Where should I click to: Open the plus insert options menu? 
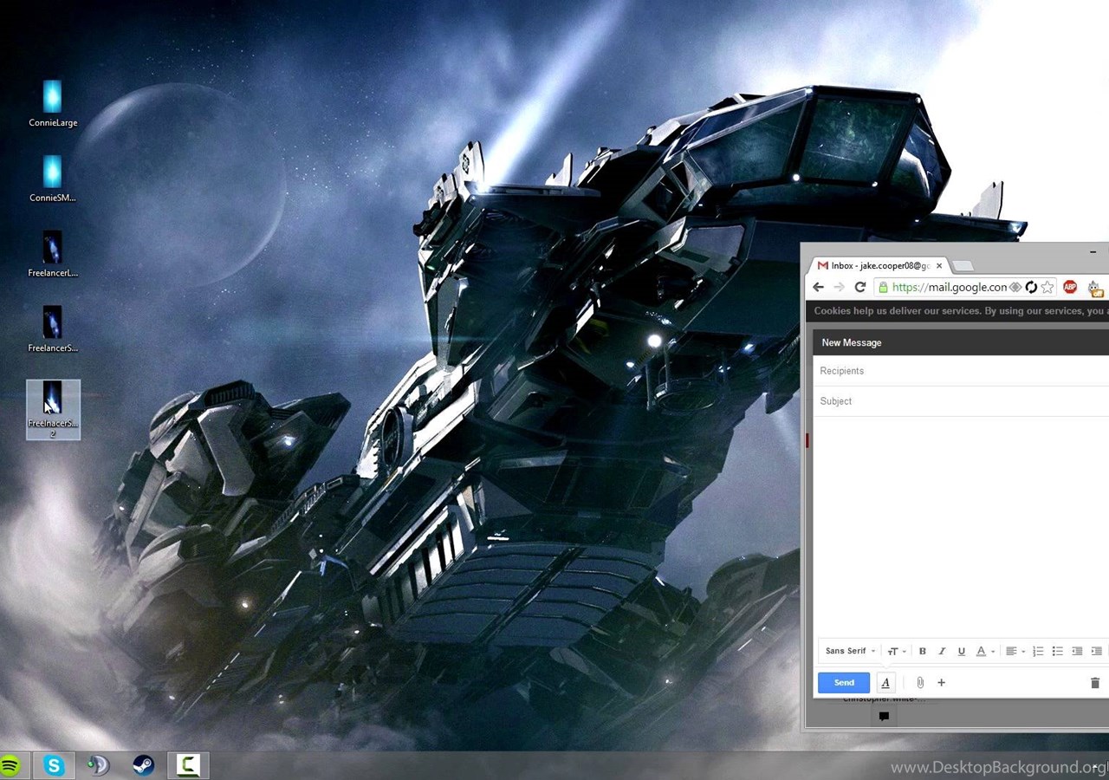pos(941,683)
